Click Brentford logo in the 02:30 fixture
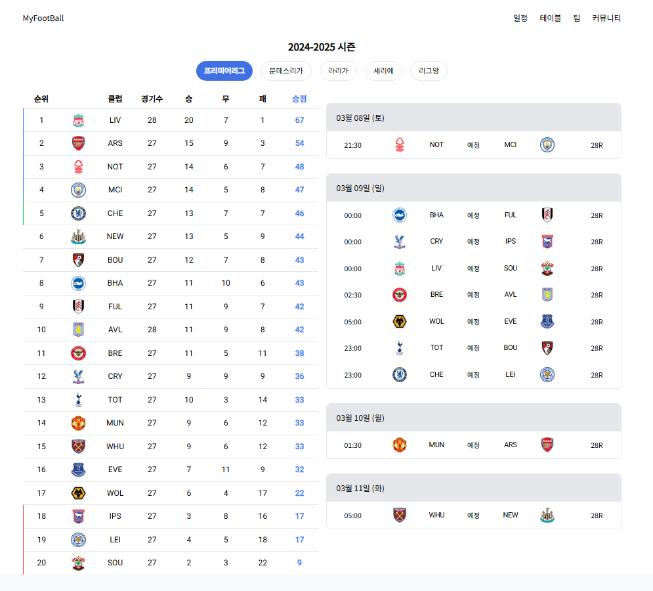The width and height of the screenshot is (653, 591). tap(400, 295)
